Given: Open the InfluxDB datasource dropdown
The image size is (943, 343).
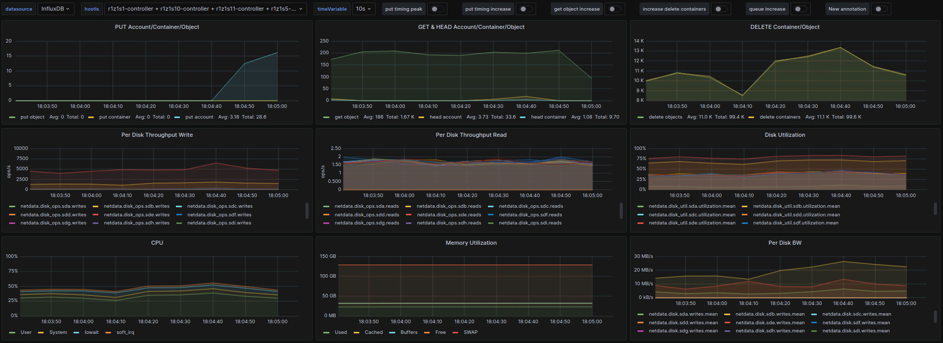Looking at the screenshot, I should [x=55, y=9].
